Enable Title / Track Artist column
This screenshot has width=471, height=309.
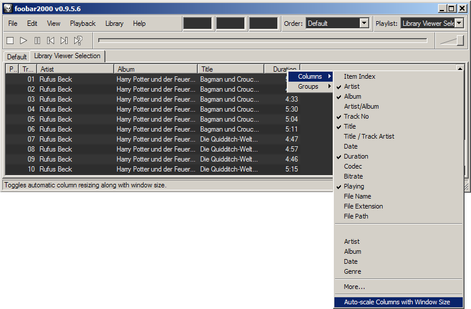point(399,136)
